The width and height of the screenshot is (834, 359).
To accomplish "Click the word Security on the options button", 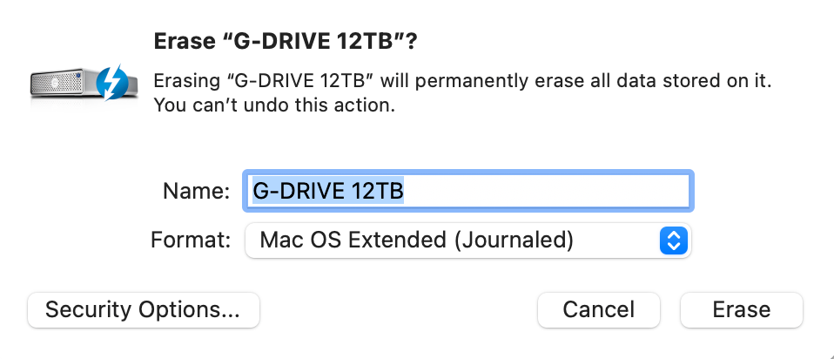I will (x=87, y=309).
